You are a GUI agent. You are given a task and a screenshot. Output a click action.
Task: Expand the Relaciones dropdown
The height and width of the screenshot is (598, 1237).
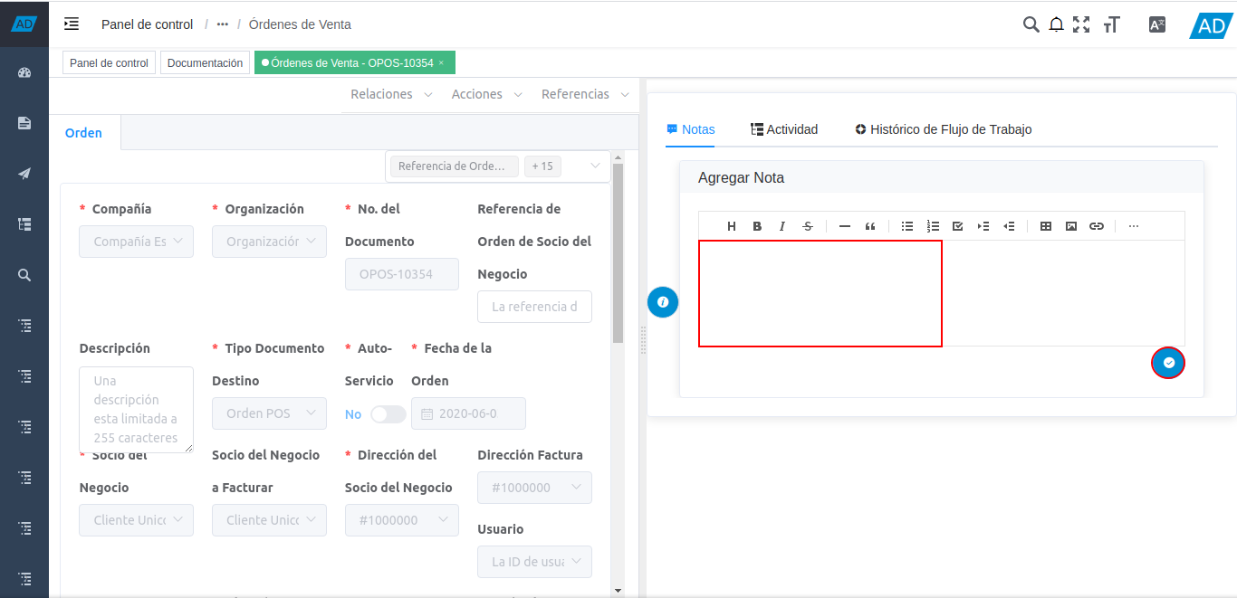click(x=391, y=94)
